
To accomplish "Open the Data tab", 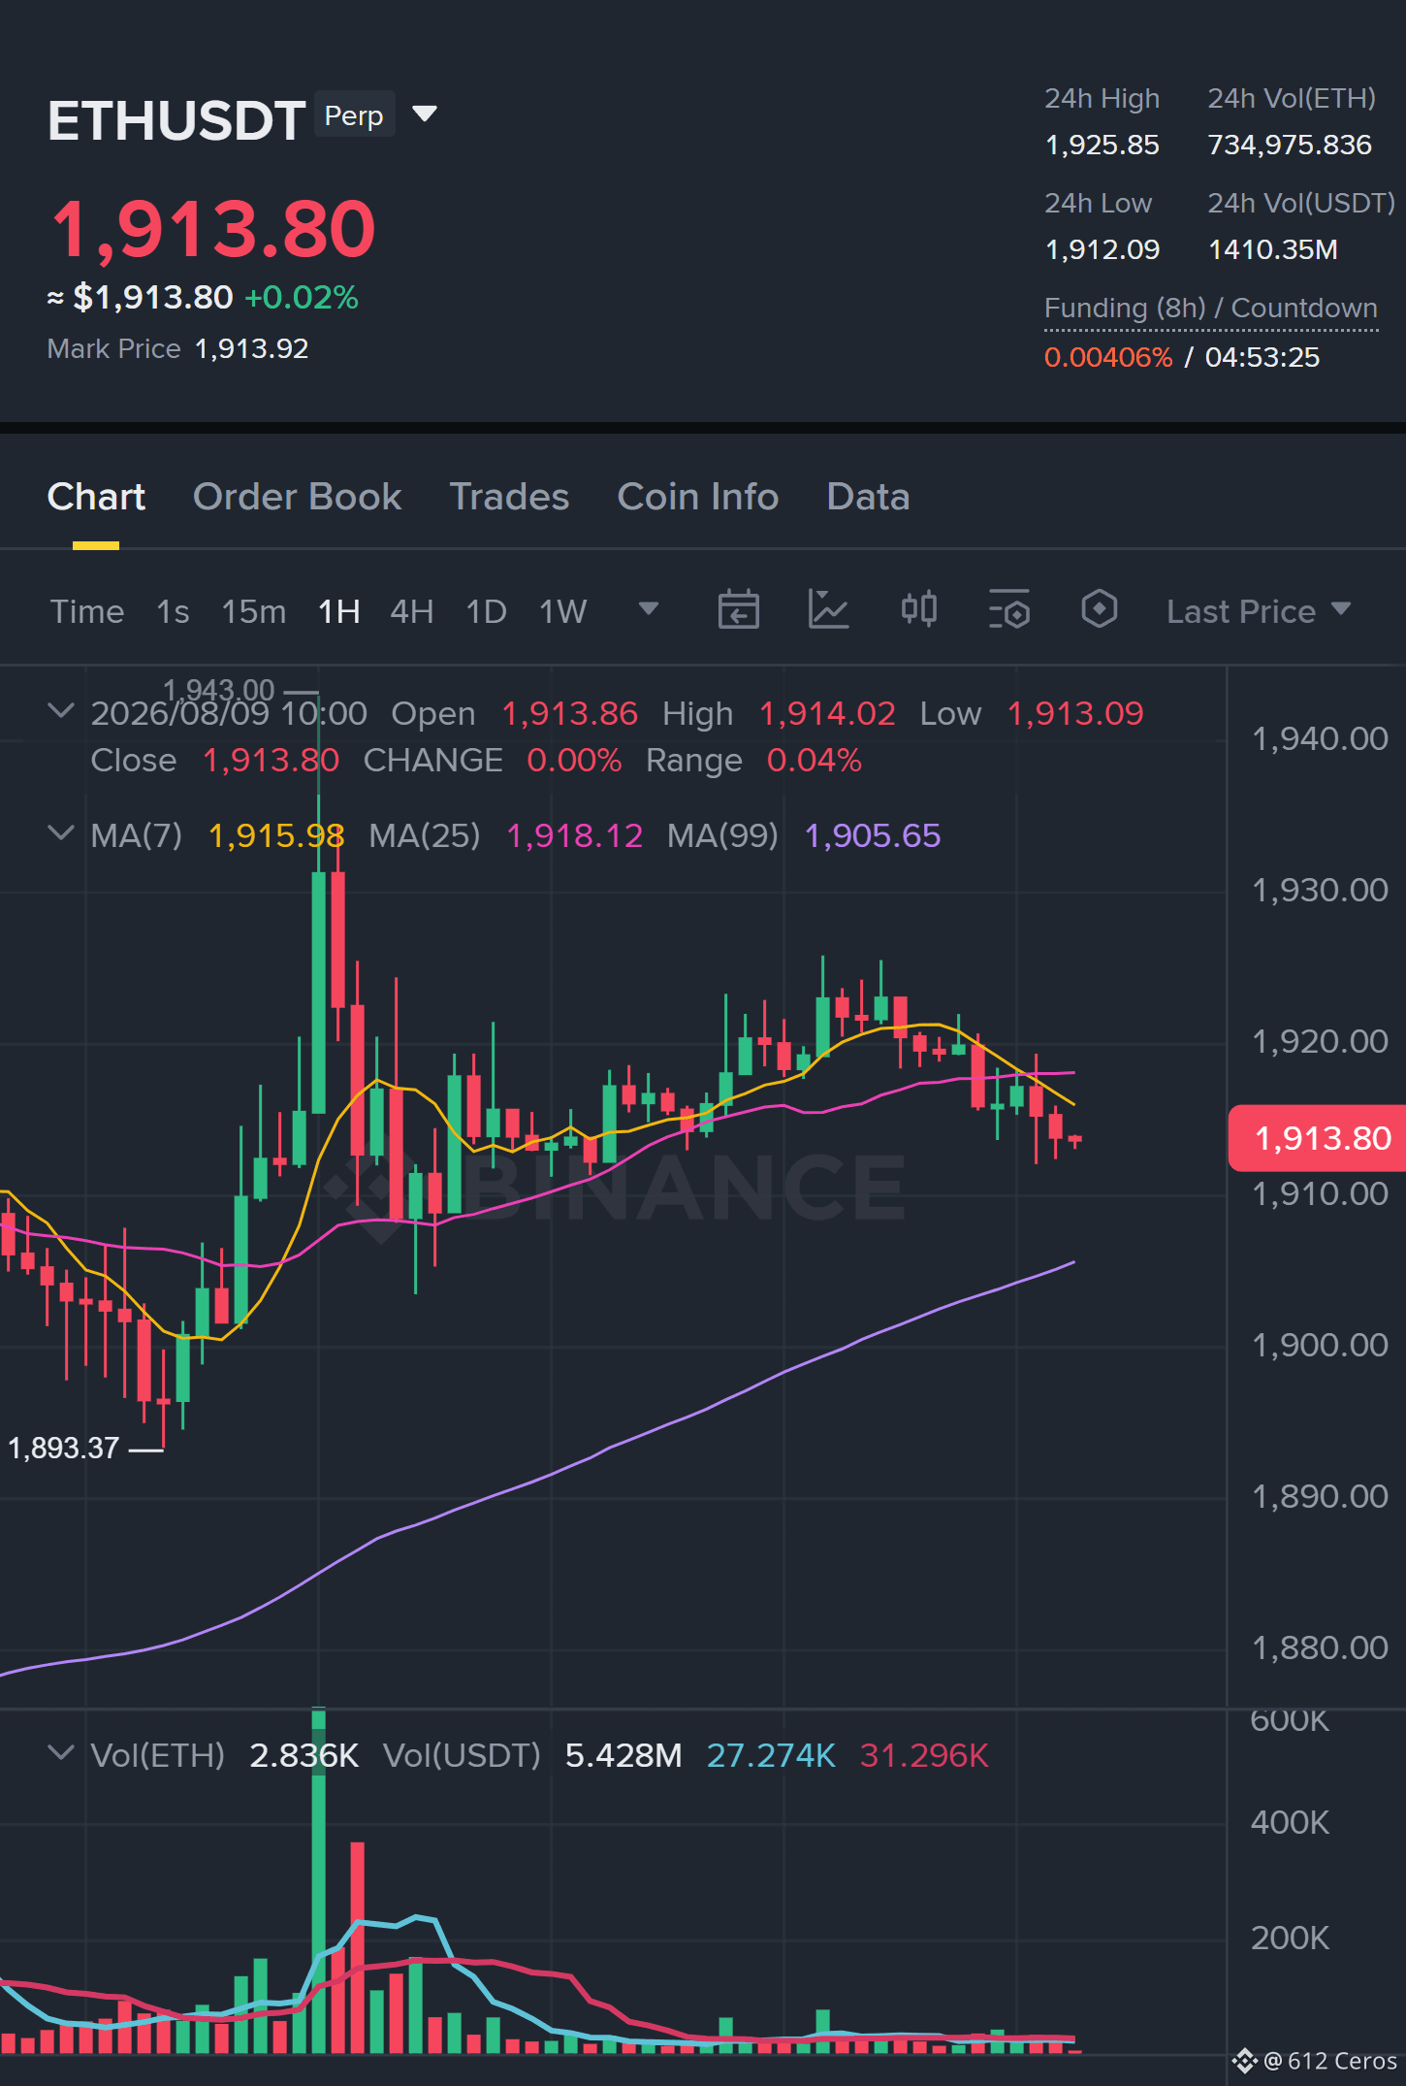I will (x=868, y=497).
